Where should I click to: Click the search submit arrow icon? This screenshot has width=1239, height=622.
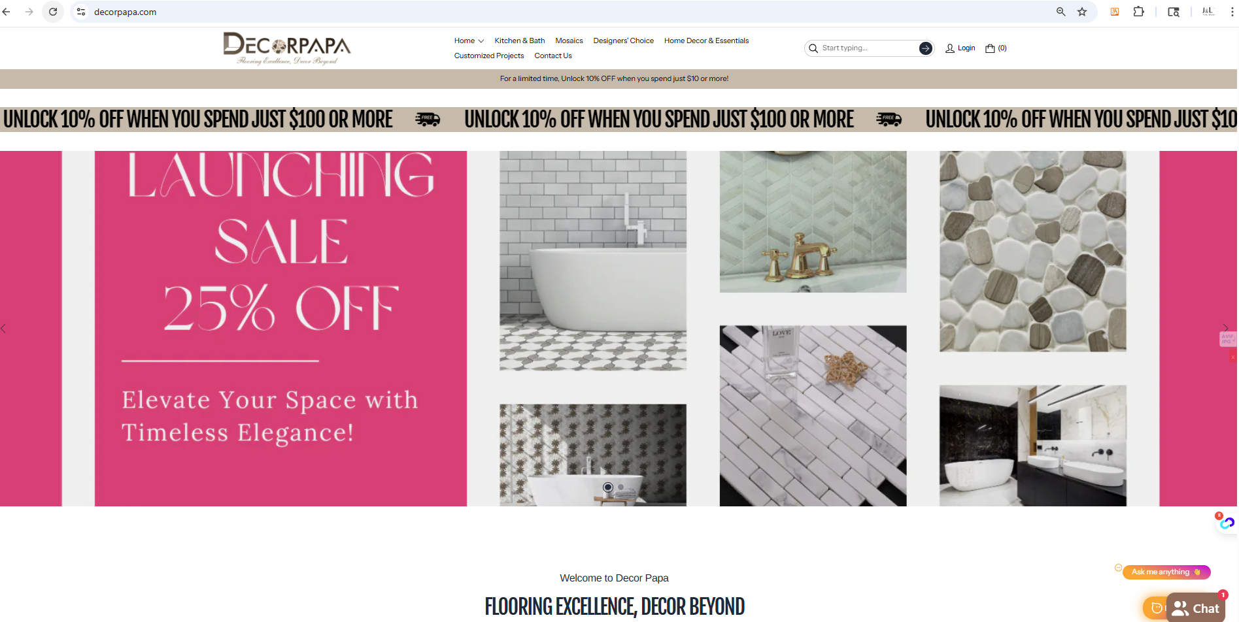(x=925, y=48)
